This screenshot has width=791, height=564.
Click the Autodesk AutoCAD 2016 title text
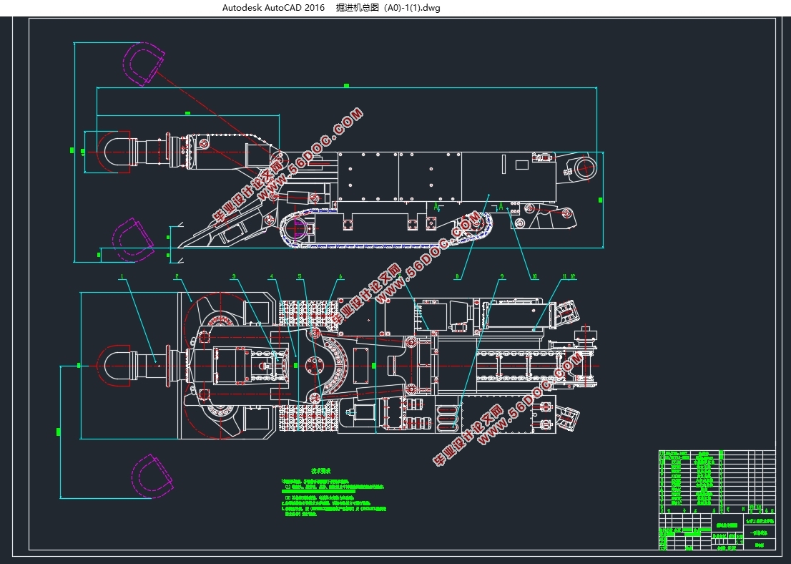click(273, 8)
